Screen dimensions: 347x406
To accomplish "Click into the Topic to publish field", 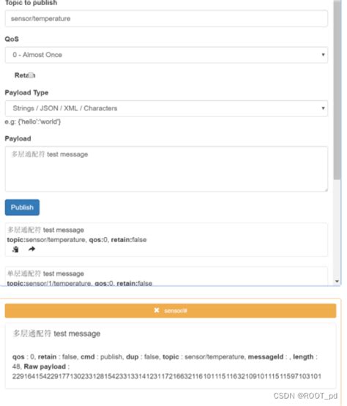I will (x=166, y=18).
